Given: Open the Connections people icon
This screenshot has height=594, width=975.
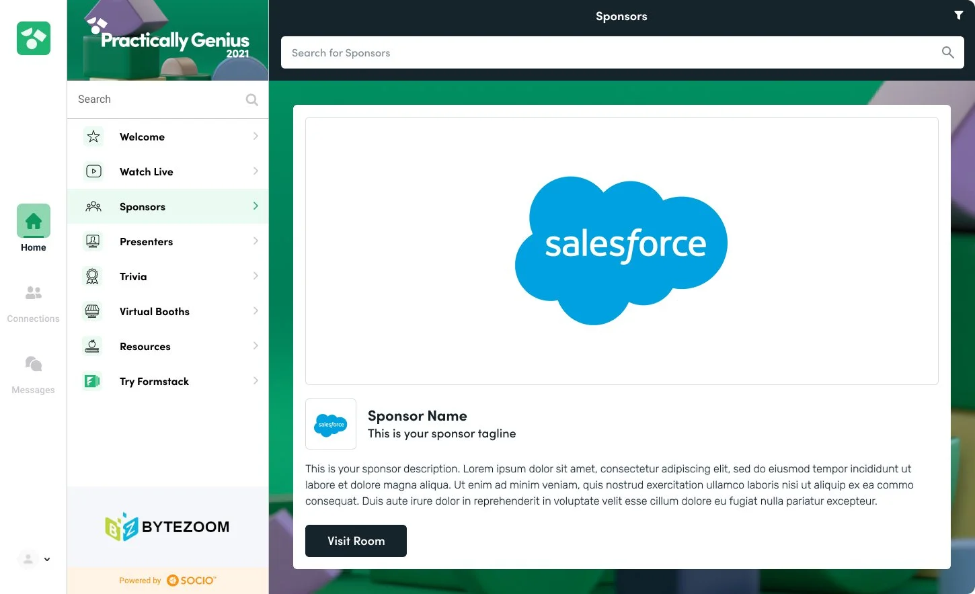Looking at the screenshot, I should coord(34,292).
